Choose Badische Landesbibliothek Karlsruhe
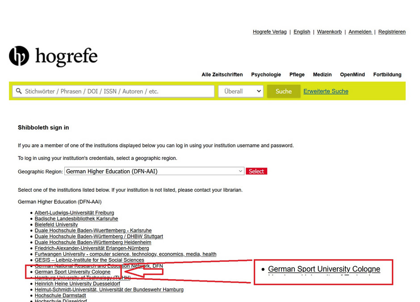Screen dimensions: 420x302 click(x=76, y=219)
